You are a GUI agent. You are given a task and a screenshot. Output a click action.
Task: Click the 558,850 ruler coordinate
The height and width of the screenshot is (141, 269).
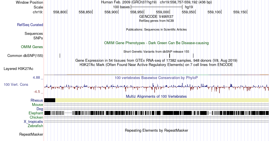pos(85,12)
